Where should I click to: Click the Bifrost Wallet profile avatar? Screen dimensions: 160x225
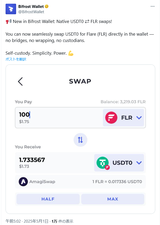tap(11, 9)
